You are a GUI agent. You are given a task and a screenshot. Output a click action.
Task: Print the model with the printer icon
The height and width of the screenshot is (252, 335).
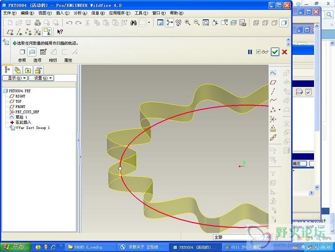pyautogui.click(x=38, y=23)
